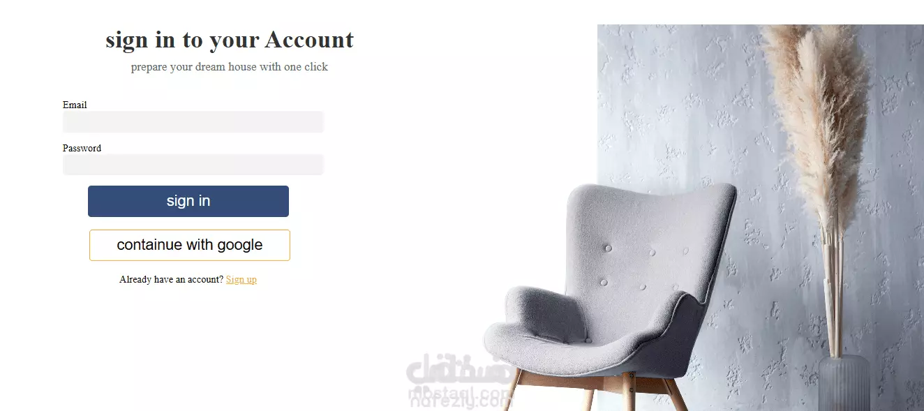The image size is (924, 411).
Task: Click the Email field label
Action: click(75, 105)
